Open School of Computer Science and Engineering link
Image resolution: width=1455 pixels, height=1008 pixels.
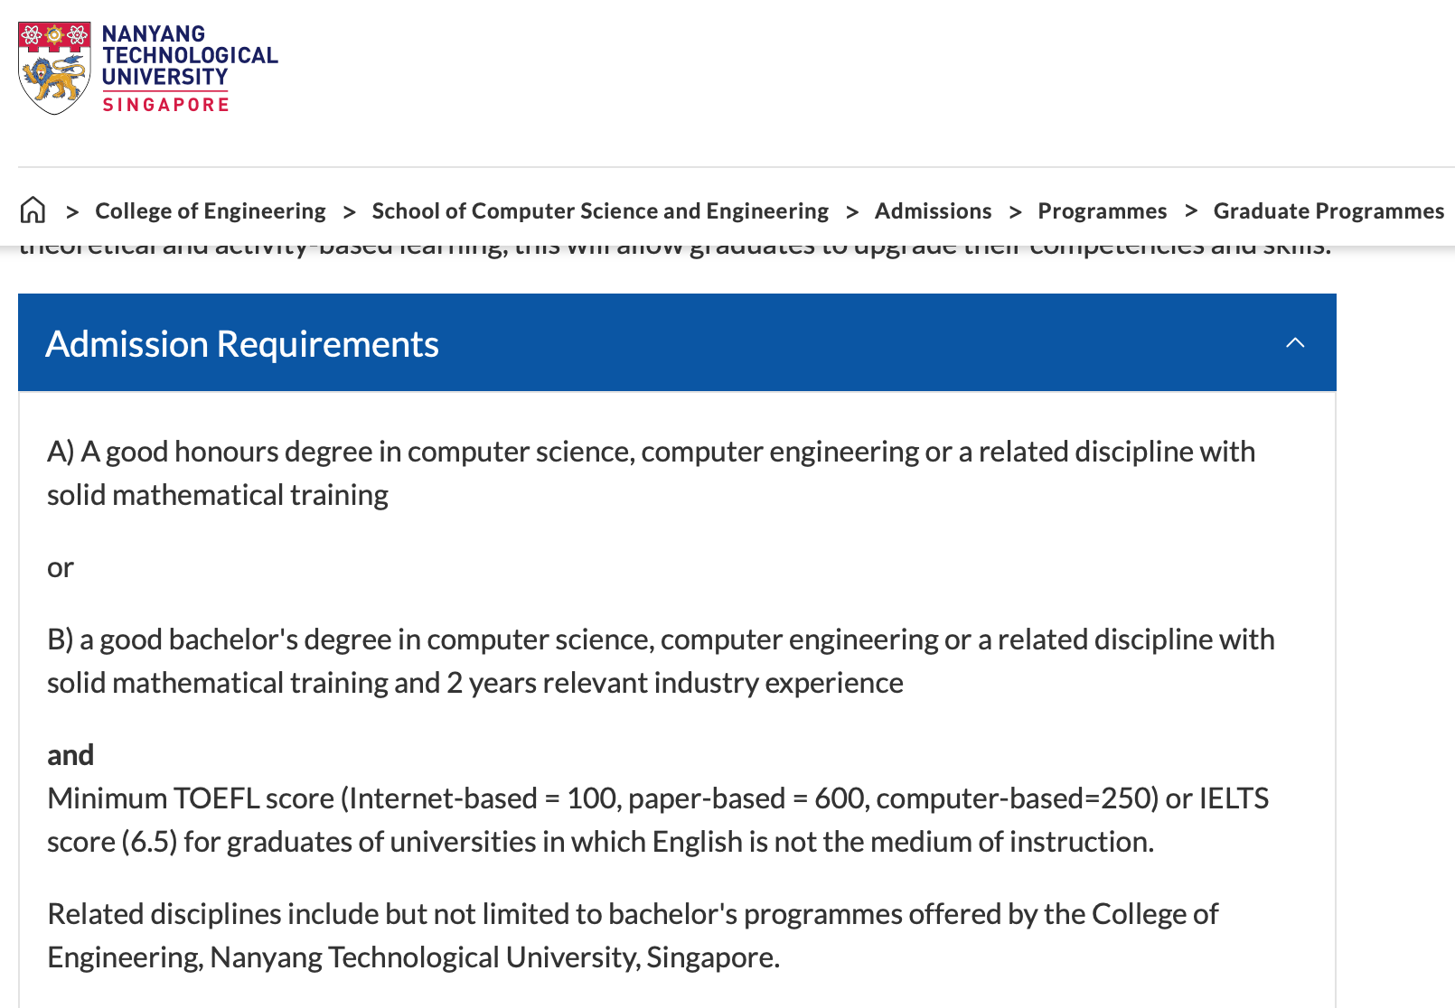[600, 210]
